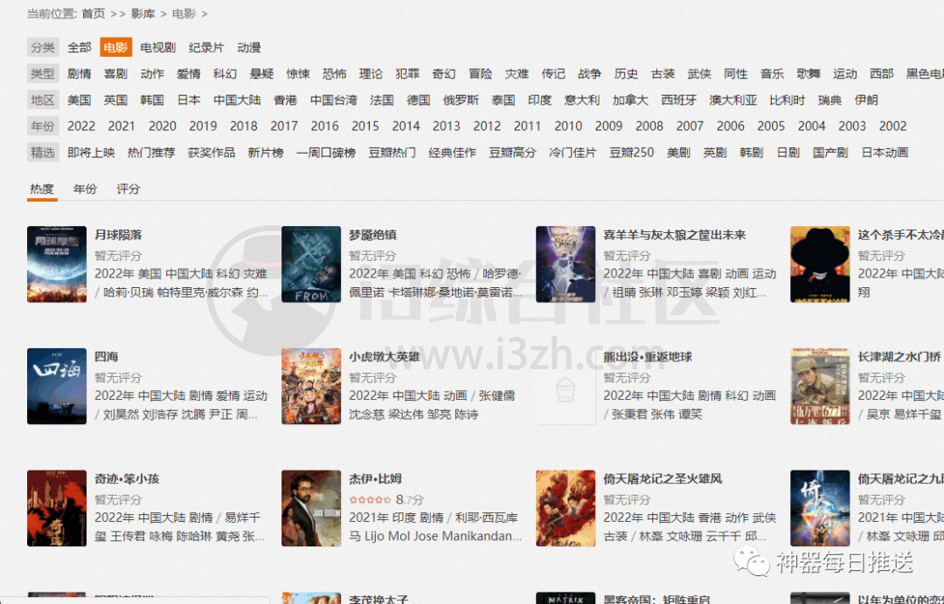The image size is (944, 604).
Task: Filter by genre 恐怖
Action: 334,73
